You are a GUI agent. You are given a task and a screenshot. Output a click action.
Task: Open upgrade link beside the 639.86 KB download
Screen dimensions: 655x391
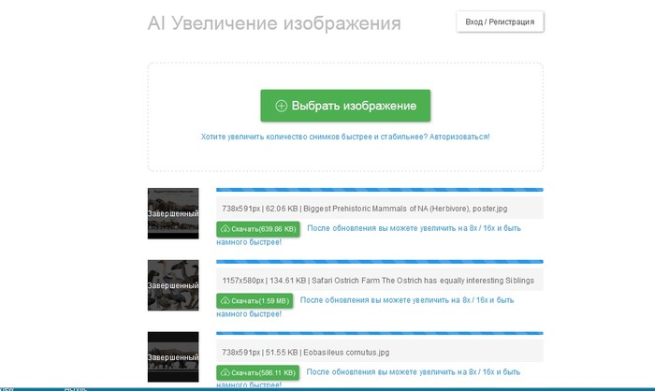(413, 228)
